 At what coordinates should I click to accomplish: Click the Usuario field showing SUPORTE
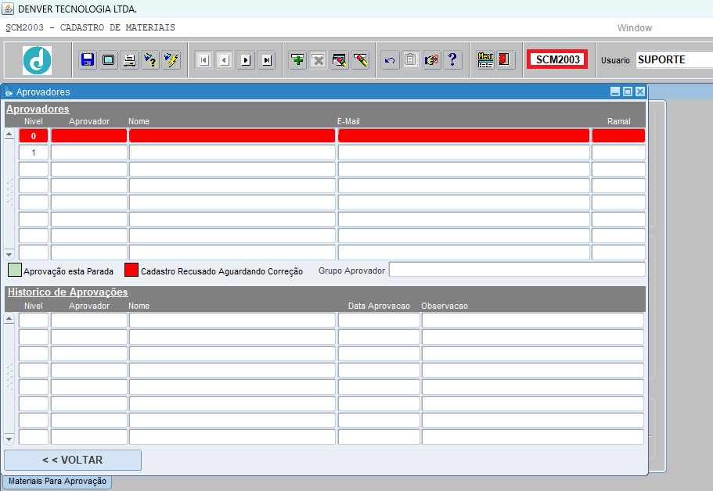coord(673,59)
